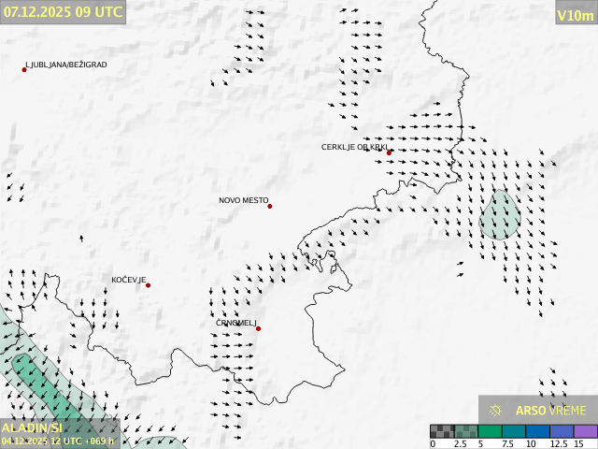Click the V10m parameter label
Image resolution: width=598 pixels, height=449 pixels.
pos(575,14)
